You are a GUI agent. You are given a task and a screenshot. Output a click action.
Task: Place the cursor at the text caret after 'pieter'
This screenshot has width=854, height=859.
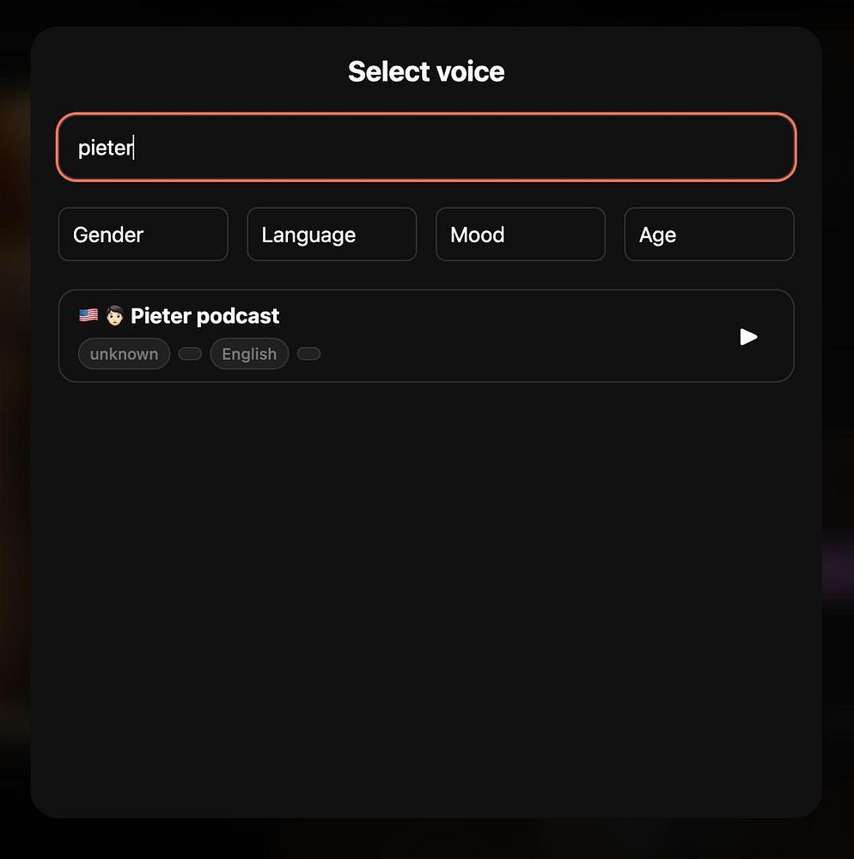[x=134, y=148]
